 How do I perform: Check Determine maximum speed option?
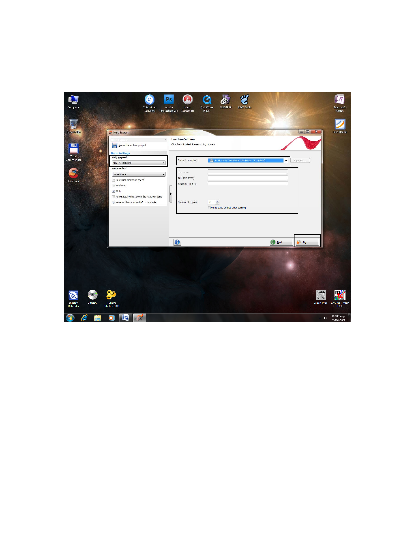pos(114,180)
